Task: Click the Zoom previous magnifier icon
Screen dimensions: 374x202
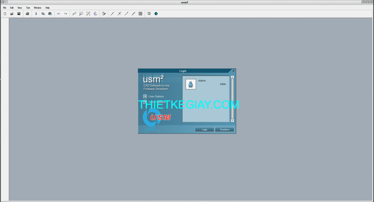Action: coord(95,14)
